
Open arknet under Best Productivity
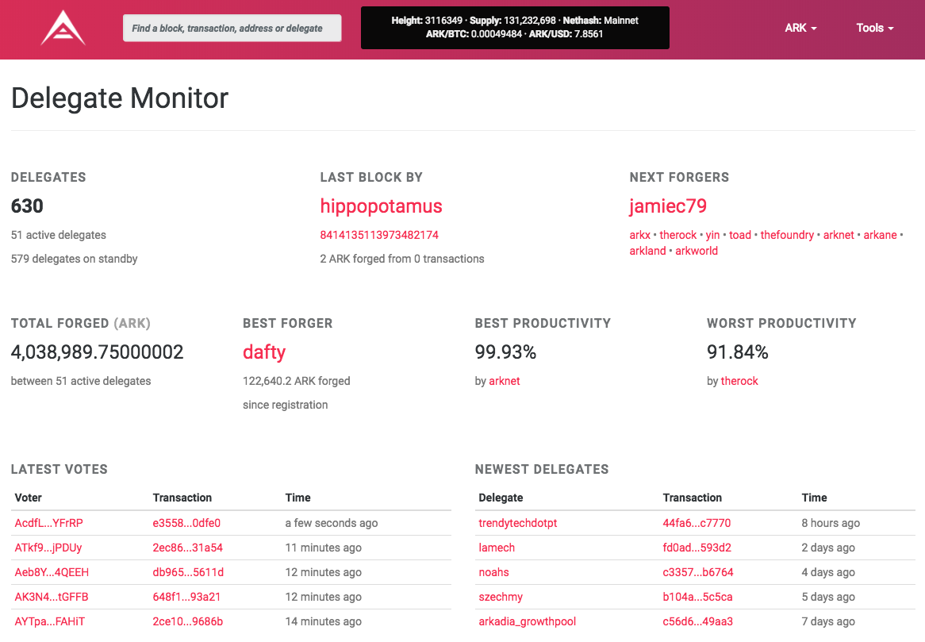point(505,381)
